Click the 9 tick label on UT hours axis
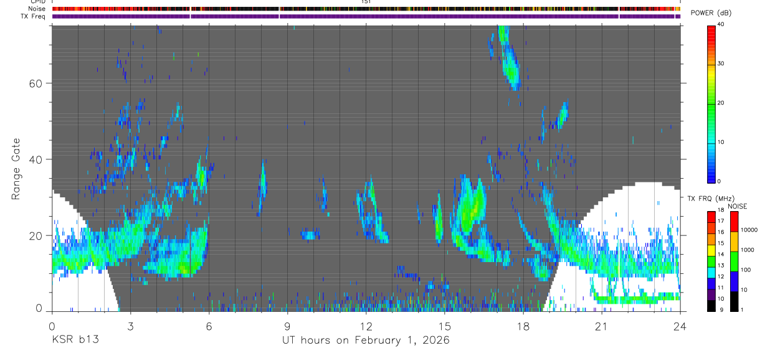 [x=287, y=326]
